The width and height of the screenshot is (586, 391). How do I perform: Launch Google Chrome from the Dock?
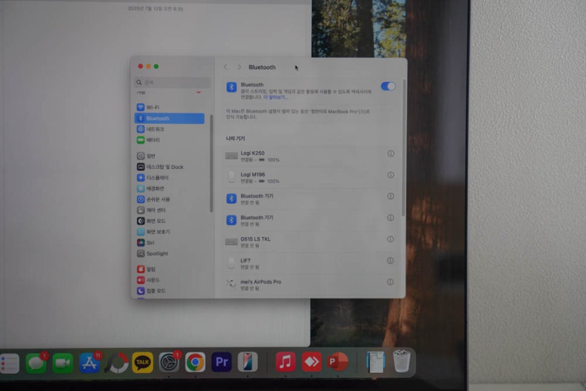click(x=195, y=362)
